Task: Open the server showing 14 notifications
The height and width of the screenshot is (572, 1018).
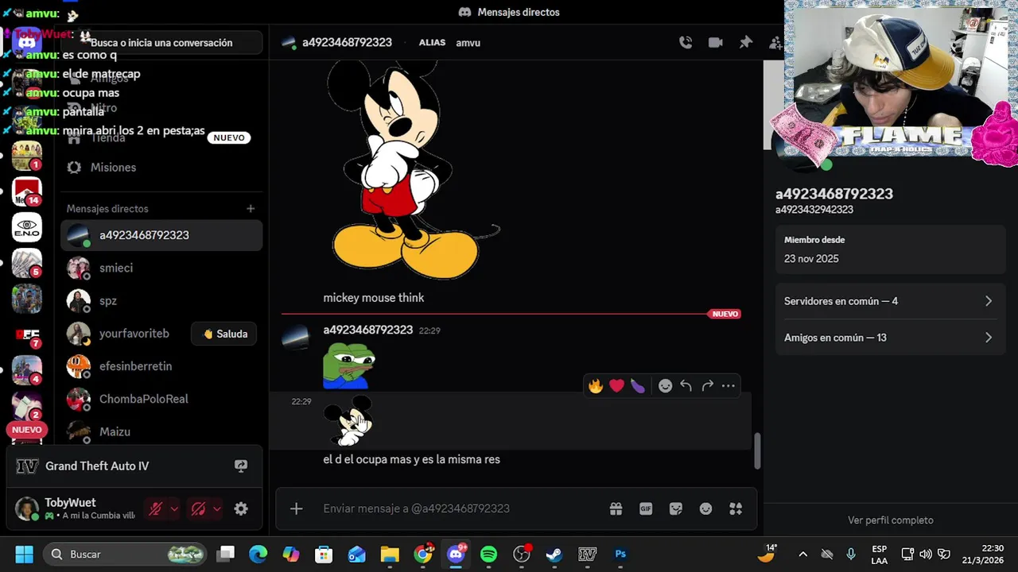Action: click(26, 191)
